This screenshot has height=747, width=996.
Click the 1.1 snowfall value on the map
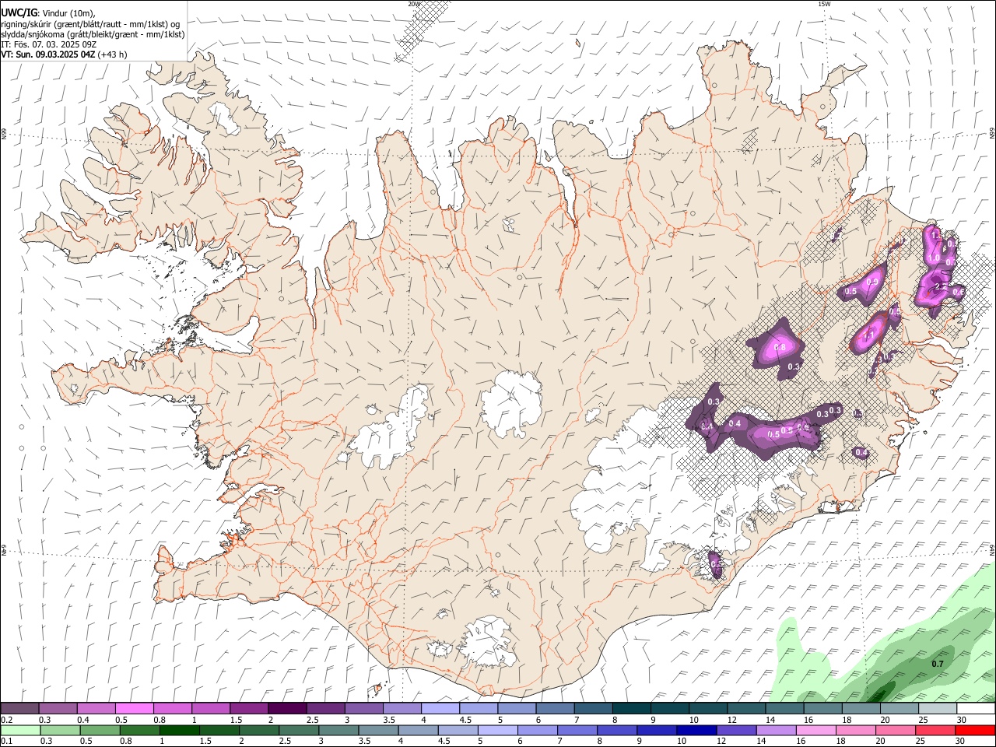870,335
